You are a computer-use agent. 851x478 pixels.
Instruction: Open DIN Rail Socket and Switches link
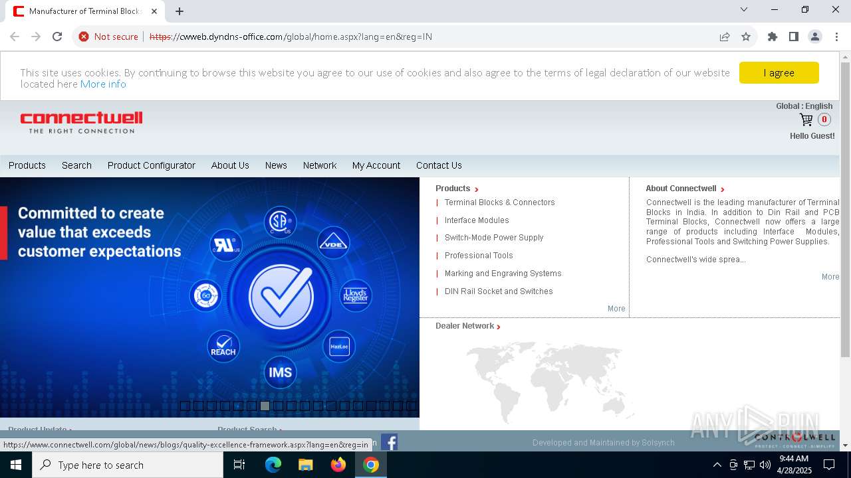point(499,291)
